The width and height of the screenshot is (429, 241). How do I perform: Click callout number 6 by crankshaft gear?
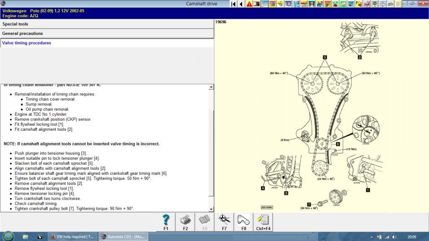point(338,144)
